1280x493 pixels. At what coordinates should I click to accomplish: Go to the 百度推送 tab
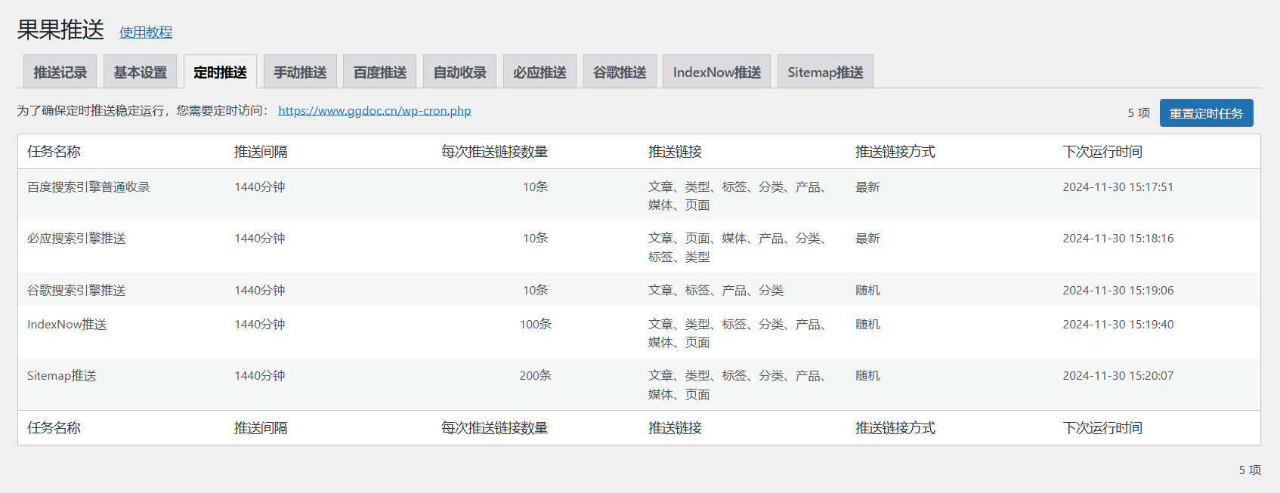tap(380, 72)
